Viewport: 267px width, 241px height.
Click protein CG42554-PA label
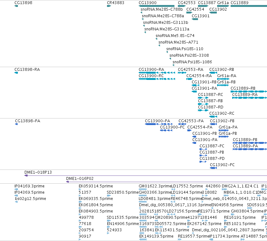pyautogui.click(x=200, y=127)
